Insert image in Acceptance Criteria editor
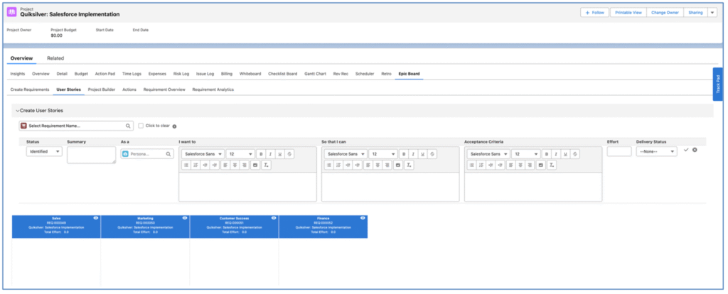728x294 pixels. point(541,165)
